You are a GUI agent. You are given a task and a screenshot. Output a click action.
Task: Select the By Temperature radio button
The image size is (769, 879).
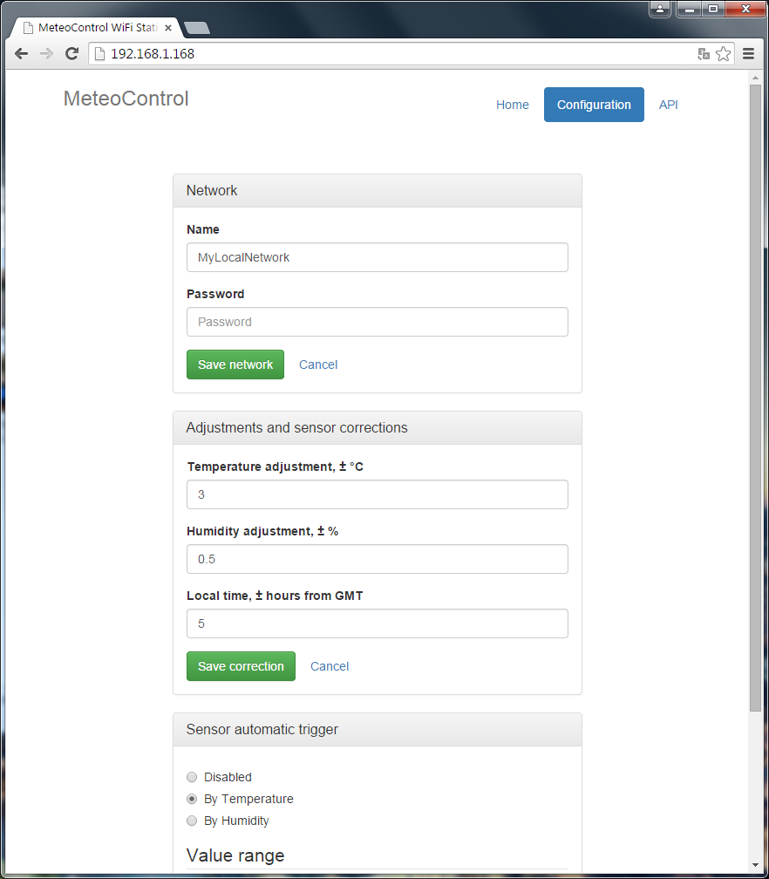(x=192, y=799)
